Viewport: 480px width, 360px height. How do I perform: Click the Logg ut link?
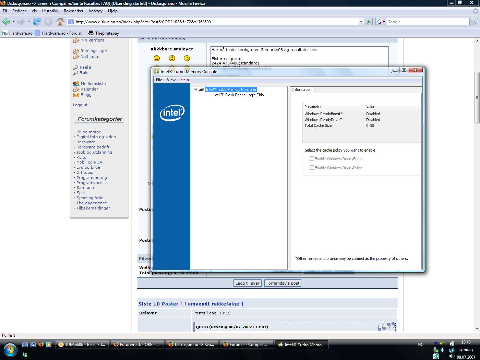tap(80, 105)
